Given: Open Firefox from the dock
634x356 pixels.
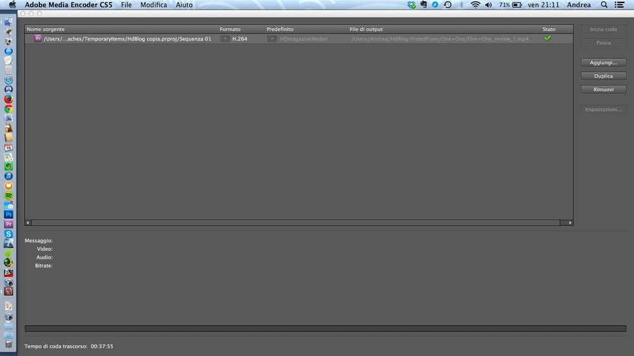Looking at the screenshot, I should [x=9, y=99].
